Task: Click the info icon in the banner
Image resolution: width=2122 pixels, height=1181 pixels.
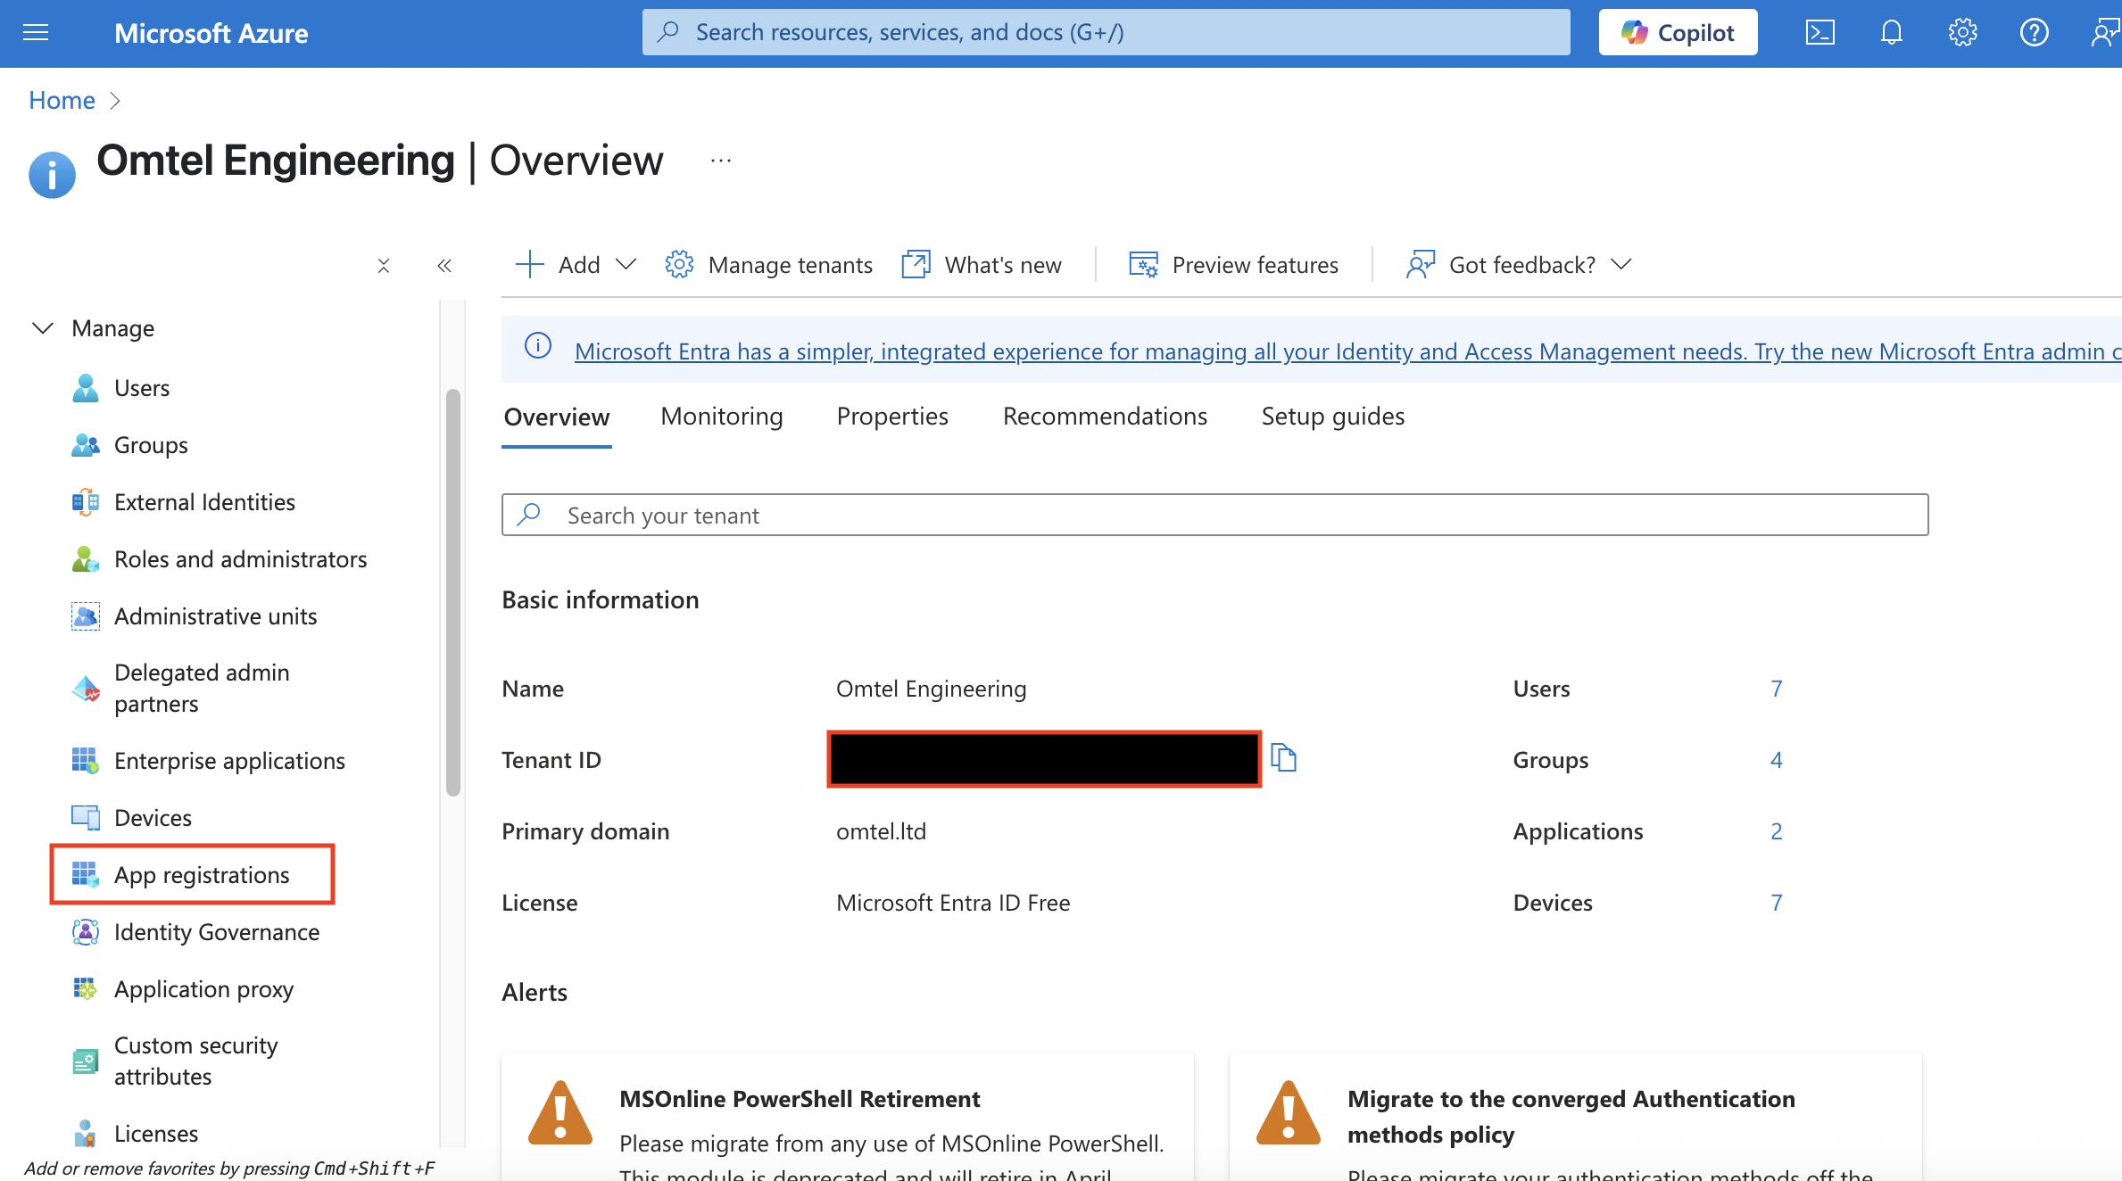Action: (x=538, y=346)
